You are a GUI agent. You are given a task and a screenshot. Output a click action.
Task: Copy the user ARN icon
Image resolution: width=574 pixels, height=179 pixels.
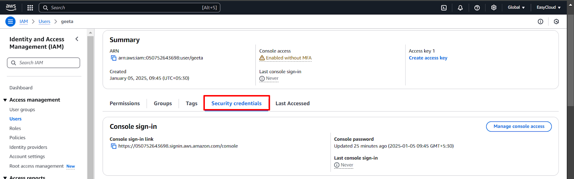(113, 58)
